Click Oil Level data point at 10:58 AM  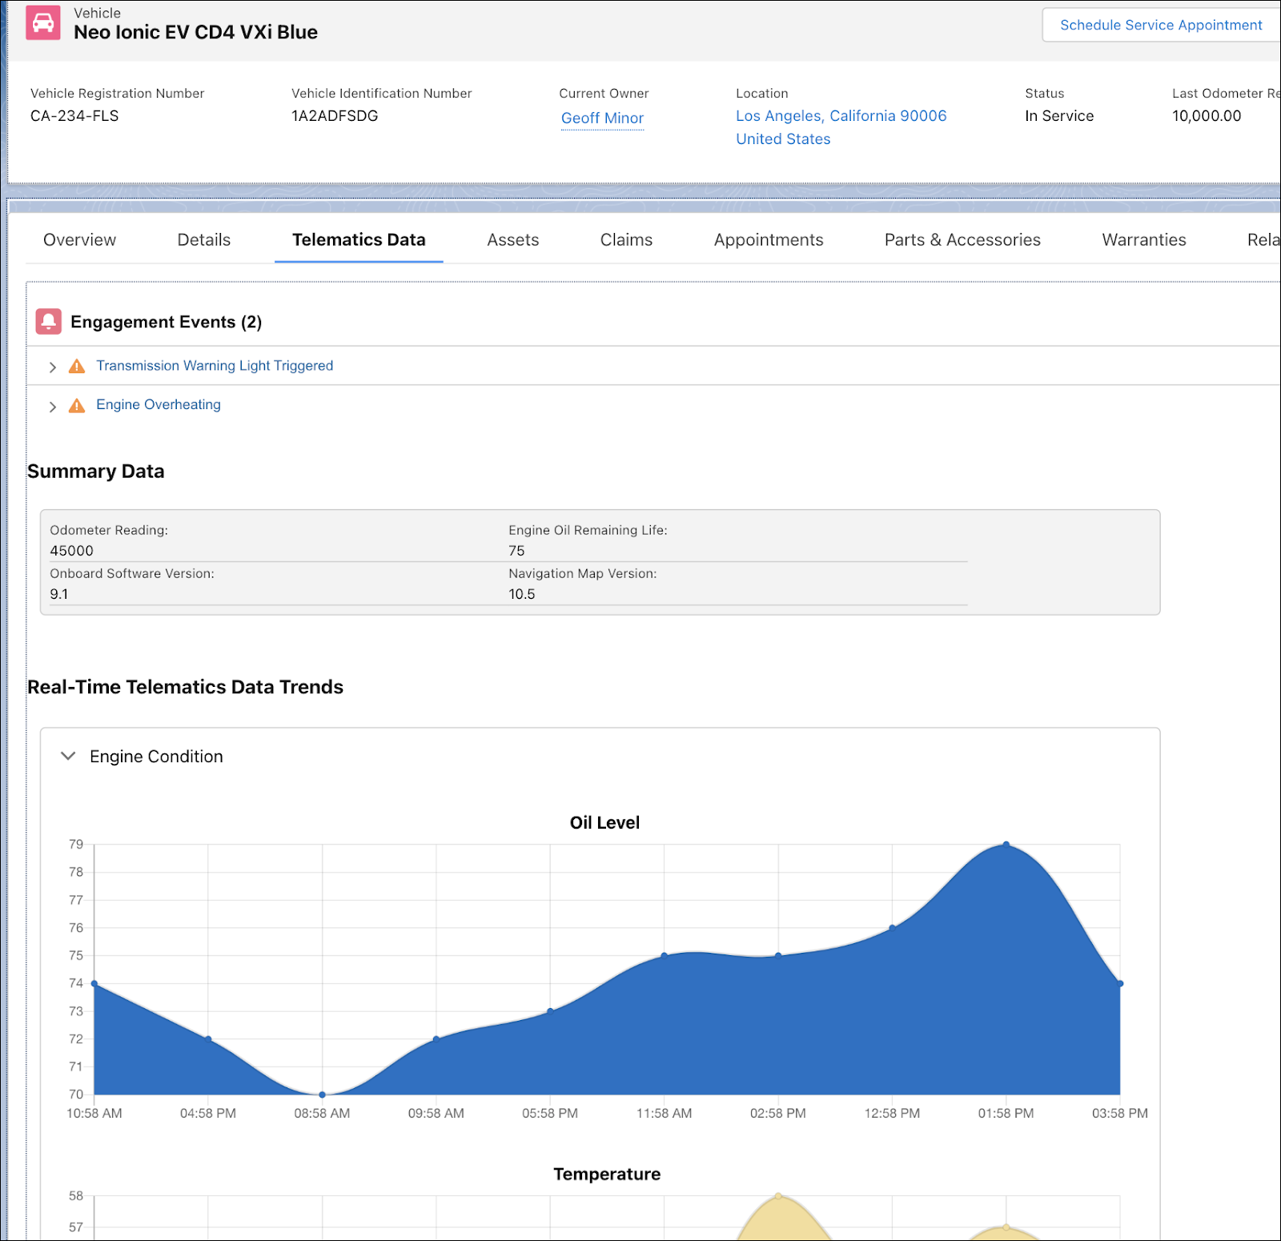coord(94,984)
